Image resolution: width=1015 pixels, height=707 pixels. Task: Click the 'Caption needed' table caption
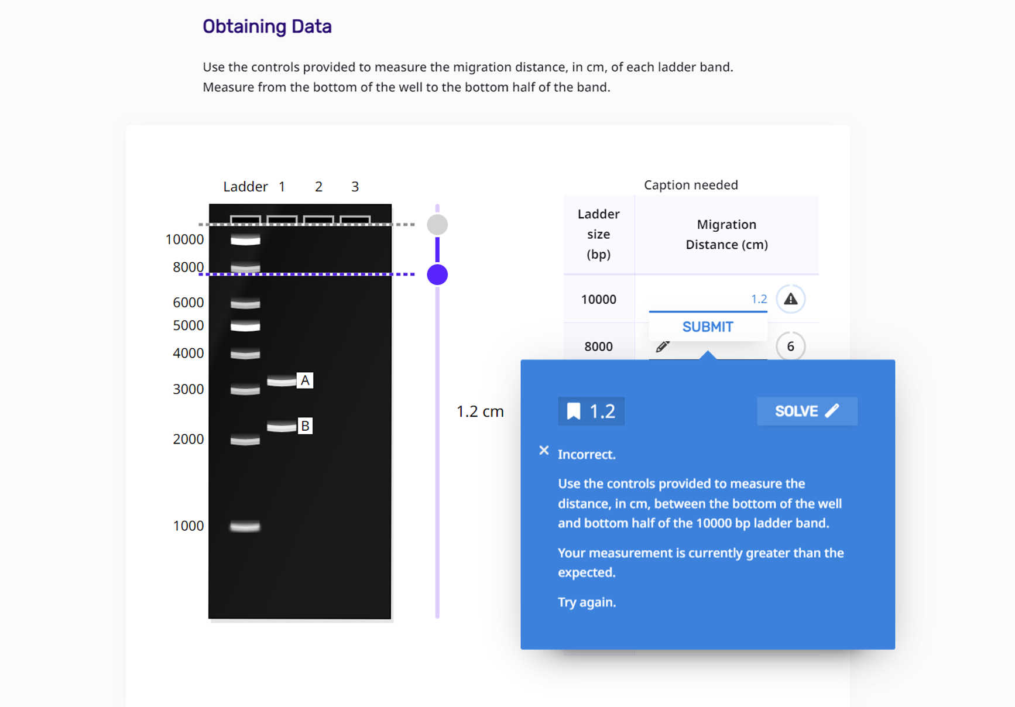(x=691, y=185)
